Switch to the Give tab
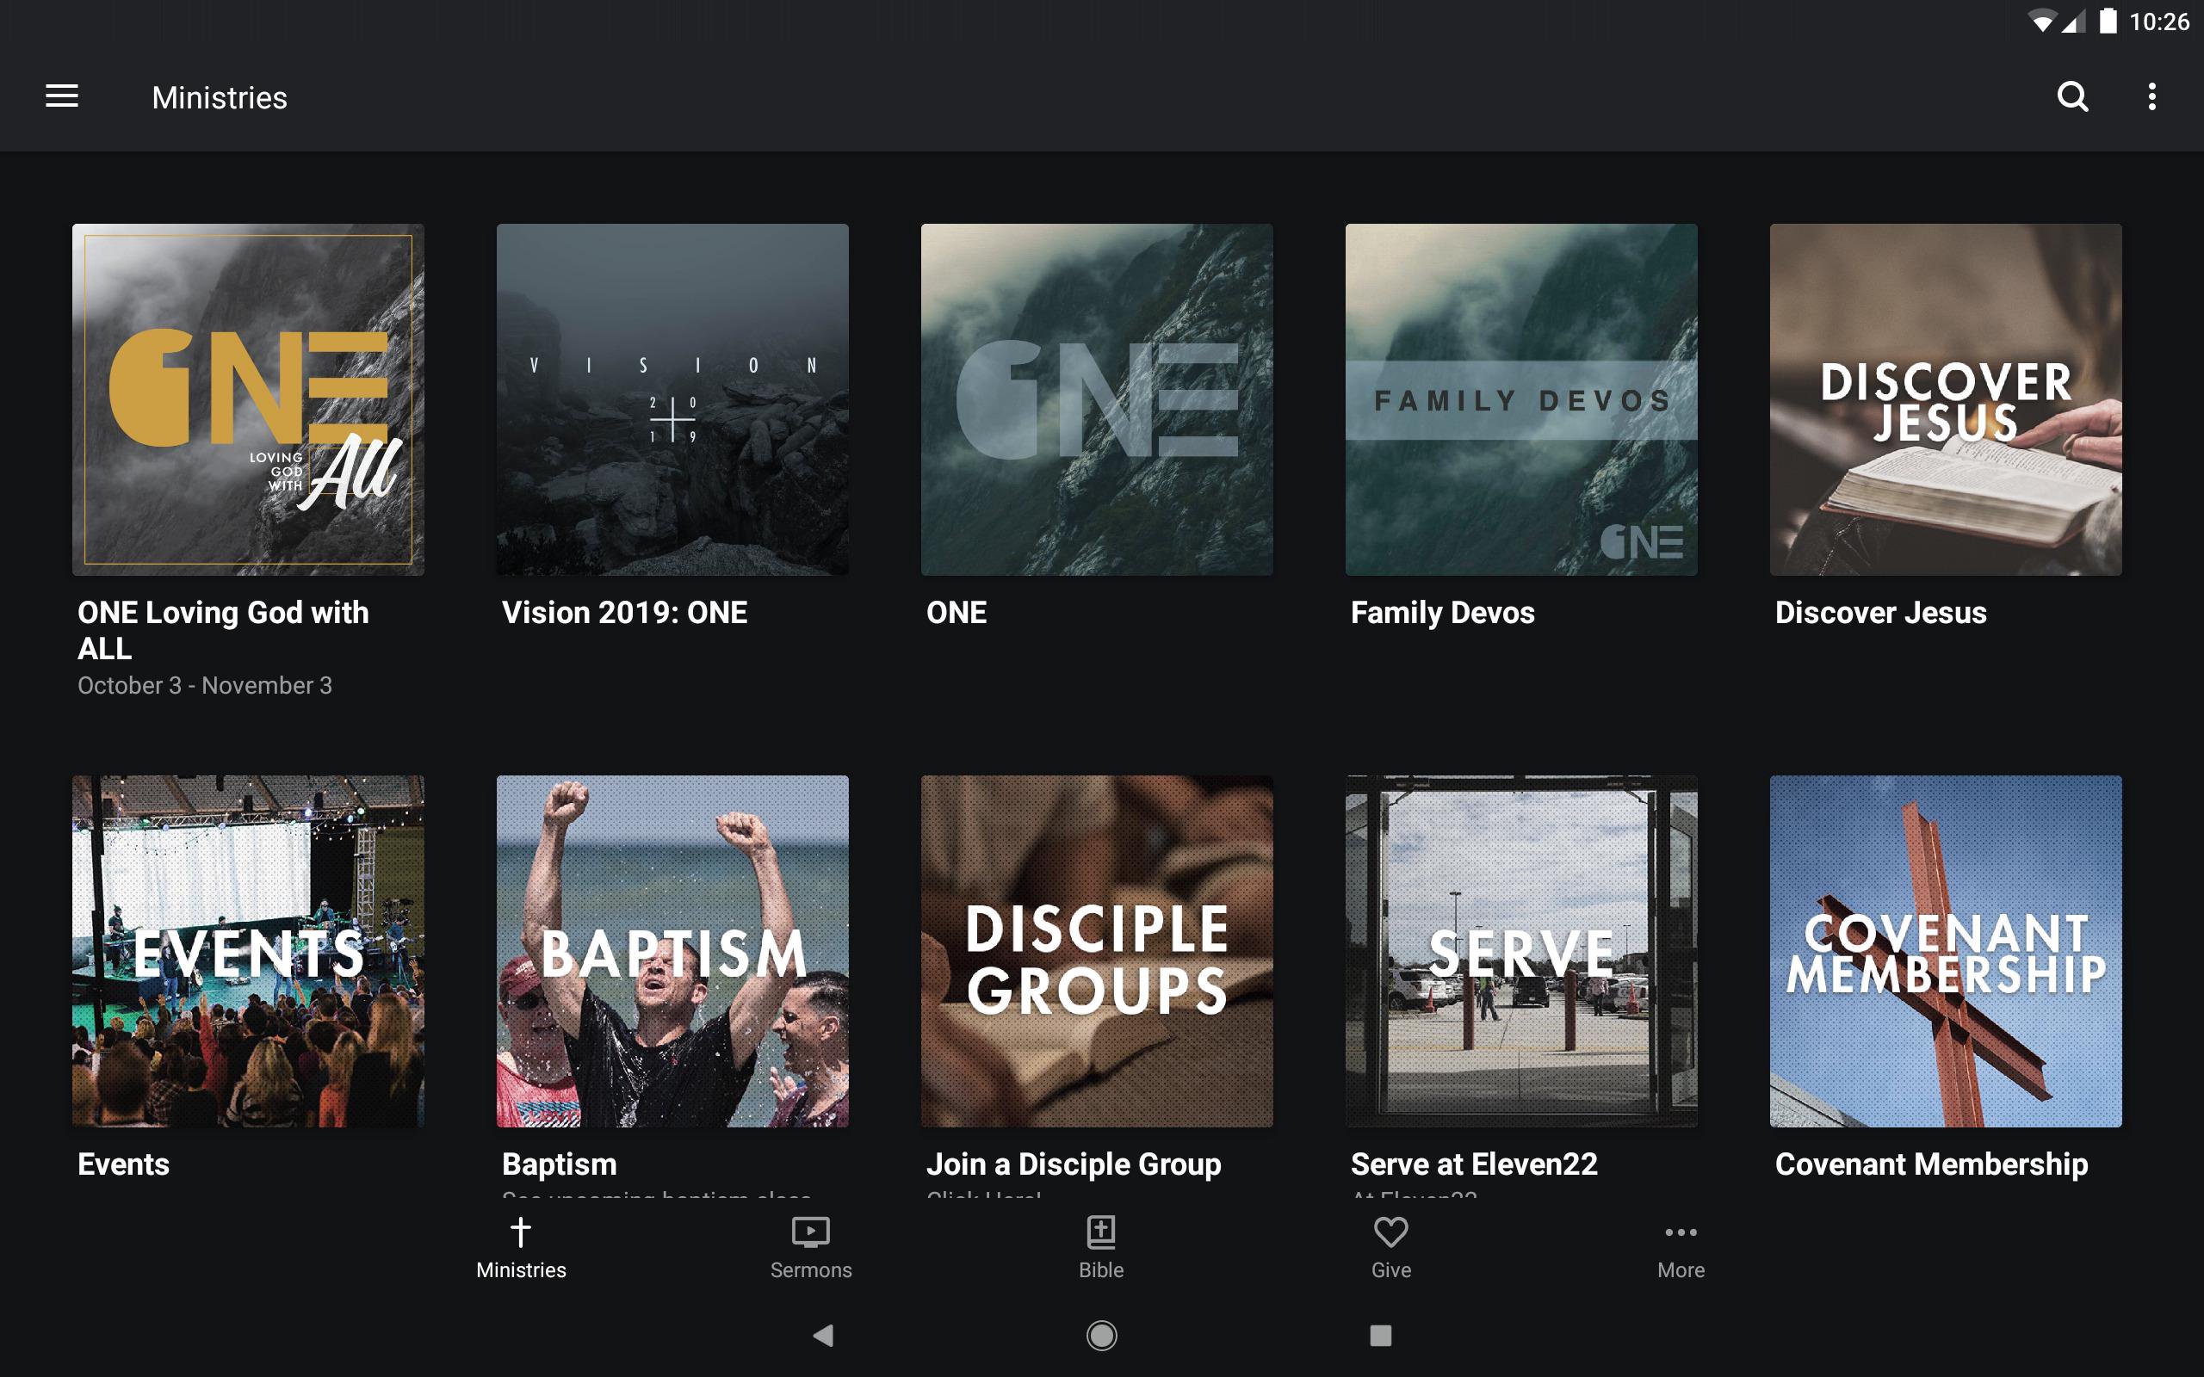The height and width of the screenshot is (1377, 2204). click(1390, 1244)
